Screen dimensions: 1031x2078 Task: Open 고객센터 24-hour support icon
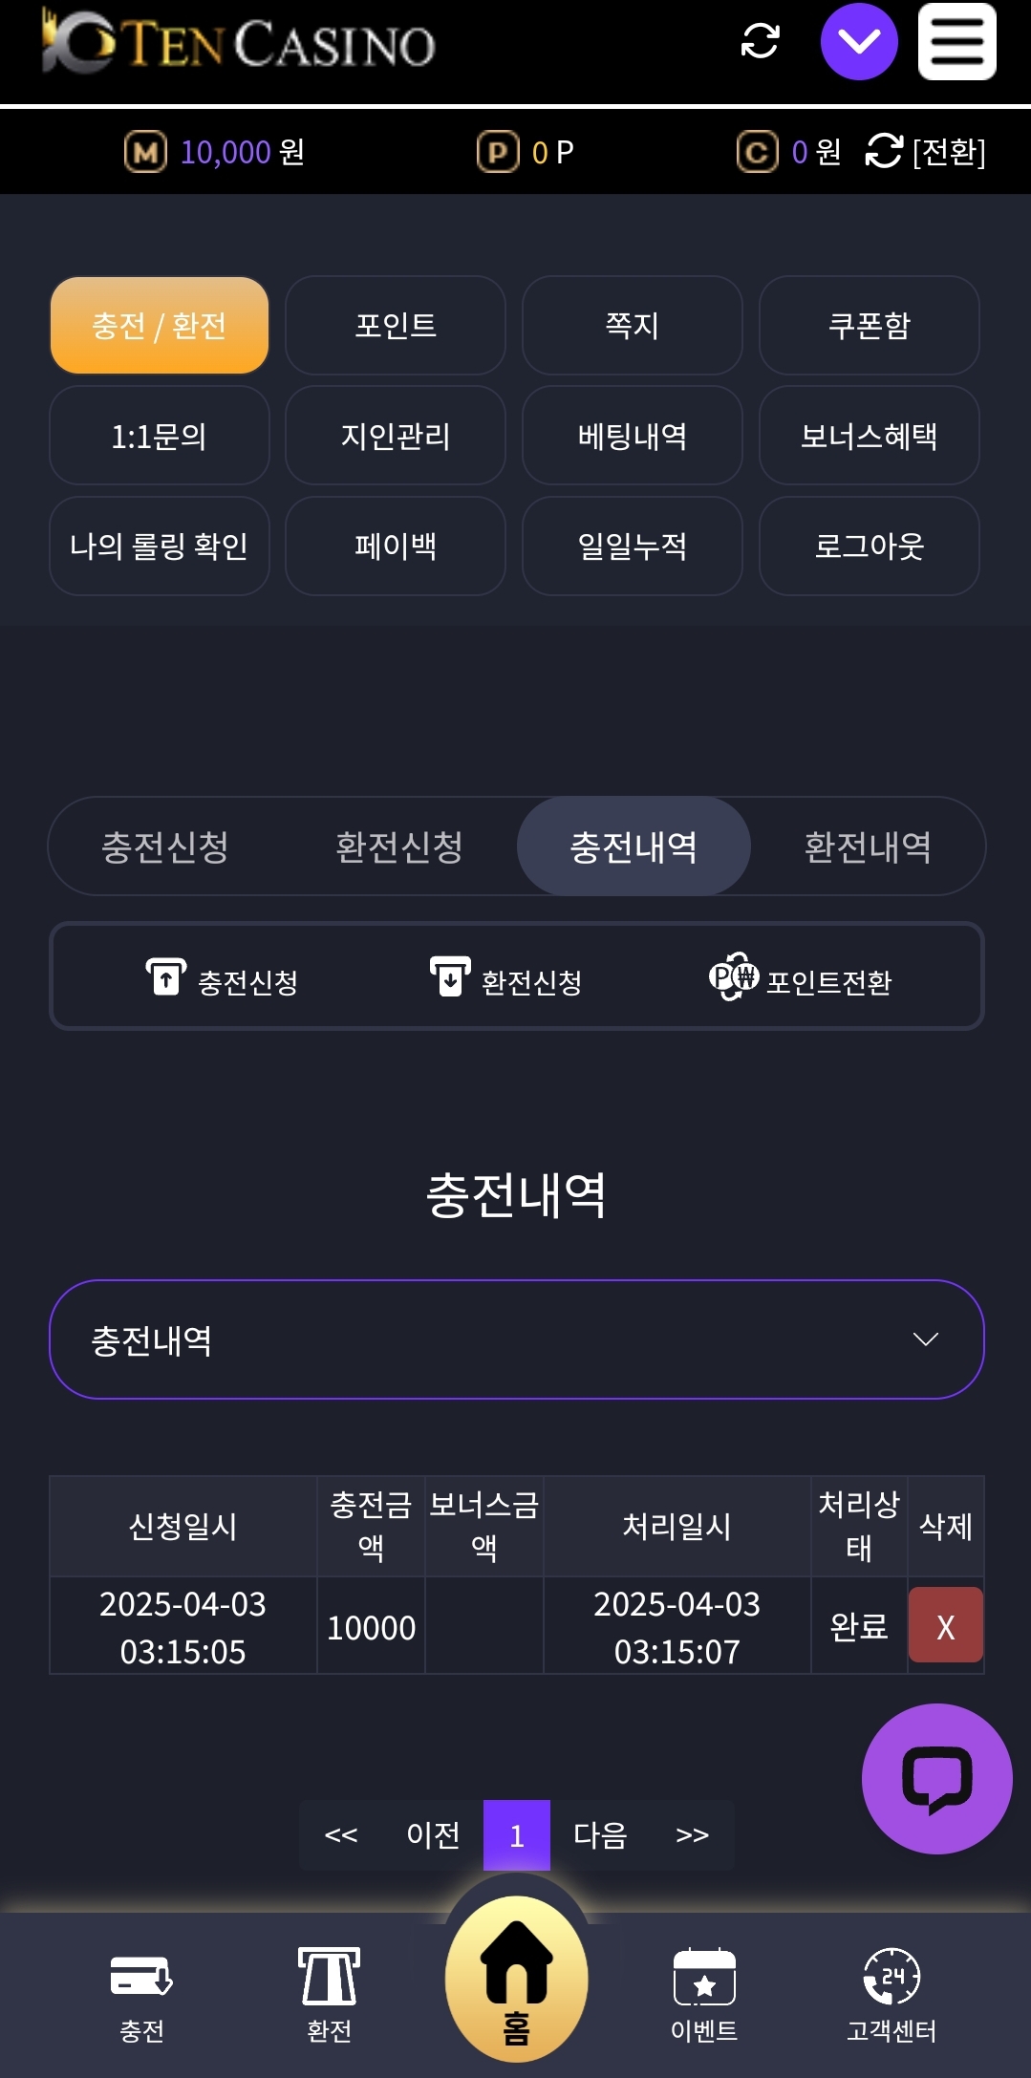(891, 1977)
